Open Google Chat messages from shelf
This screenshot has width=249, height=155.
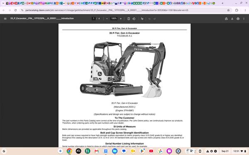(124, 151)
